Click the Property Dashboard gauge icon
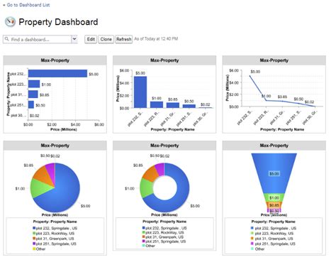336x267 pixels. click(x=10, y=22)
